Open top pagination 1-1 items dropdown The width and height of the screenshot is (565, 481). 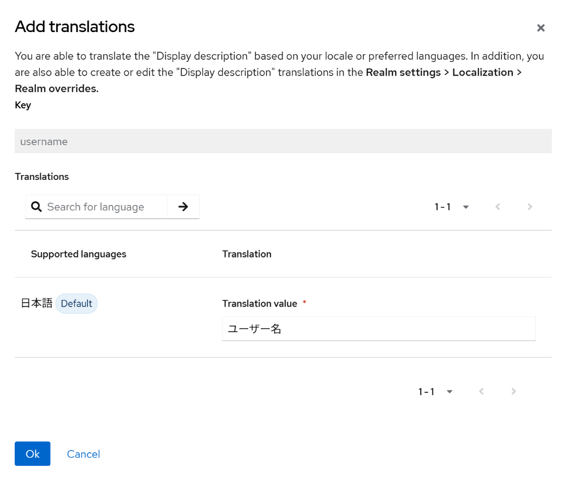point(452,207)
